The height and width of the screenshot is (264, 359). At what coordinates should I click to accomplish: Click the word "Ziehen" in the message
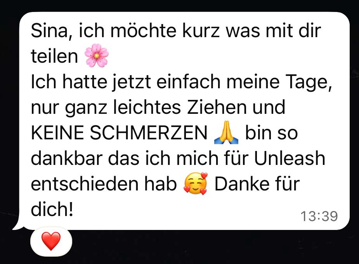pyautogui.click(x=217, y=107)
